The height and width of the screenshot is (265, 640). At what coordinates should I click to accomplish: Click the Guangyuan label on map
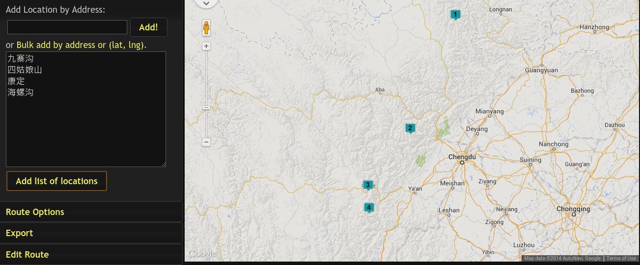click(x=541, y=70)
